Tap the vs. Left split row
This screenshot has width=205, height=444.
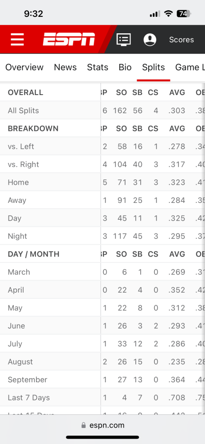(102, 147)
